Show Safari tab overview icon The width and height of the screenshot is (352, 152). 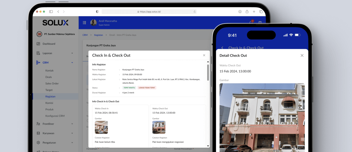coord(261,12)
